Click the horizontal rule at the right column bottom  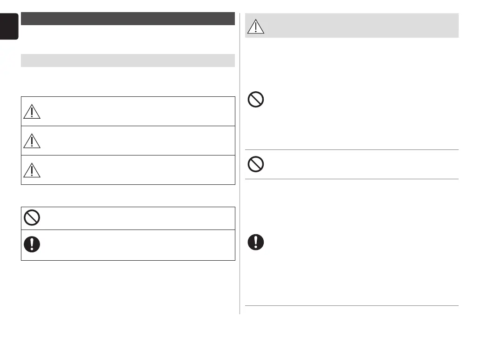tap(352, 305)
